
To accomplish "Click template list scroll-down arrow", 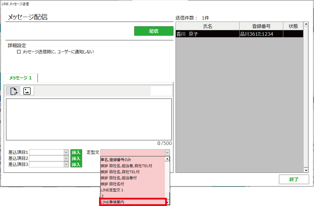I will (x=167, y=202).
